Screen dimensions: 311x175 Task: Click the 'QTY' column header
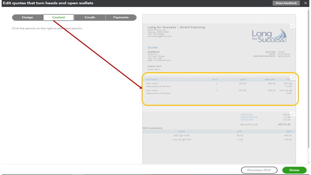[214, 80]
